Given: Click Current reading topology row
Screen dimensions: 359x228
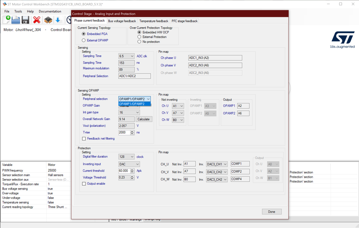Looking at the screenshot, I should (36, 207).
